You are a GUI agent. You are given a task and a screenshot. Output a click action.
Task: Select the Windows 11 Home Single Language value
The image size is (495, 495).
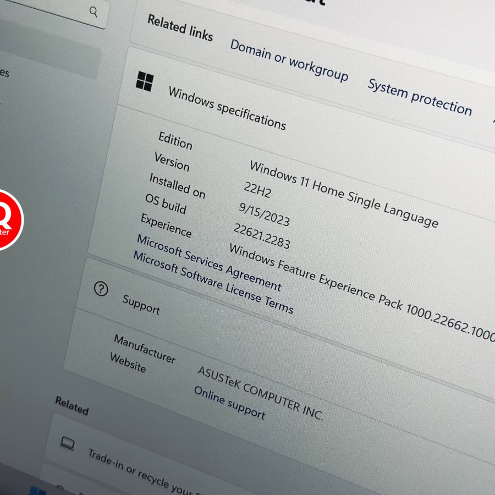(344, 194)
